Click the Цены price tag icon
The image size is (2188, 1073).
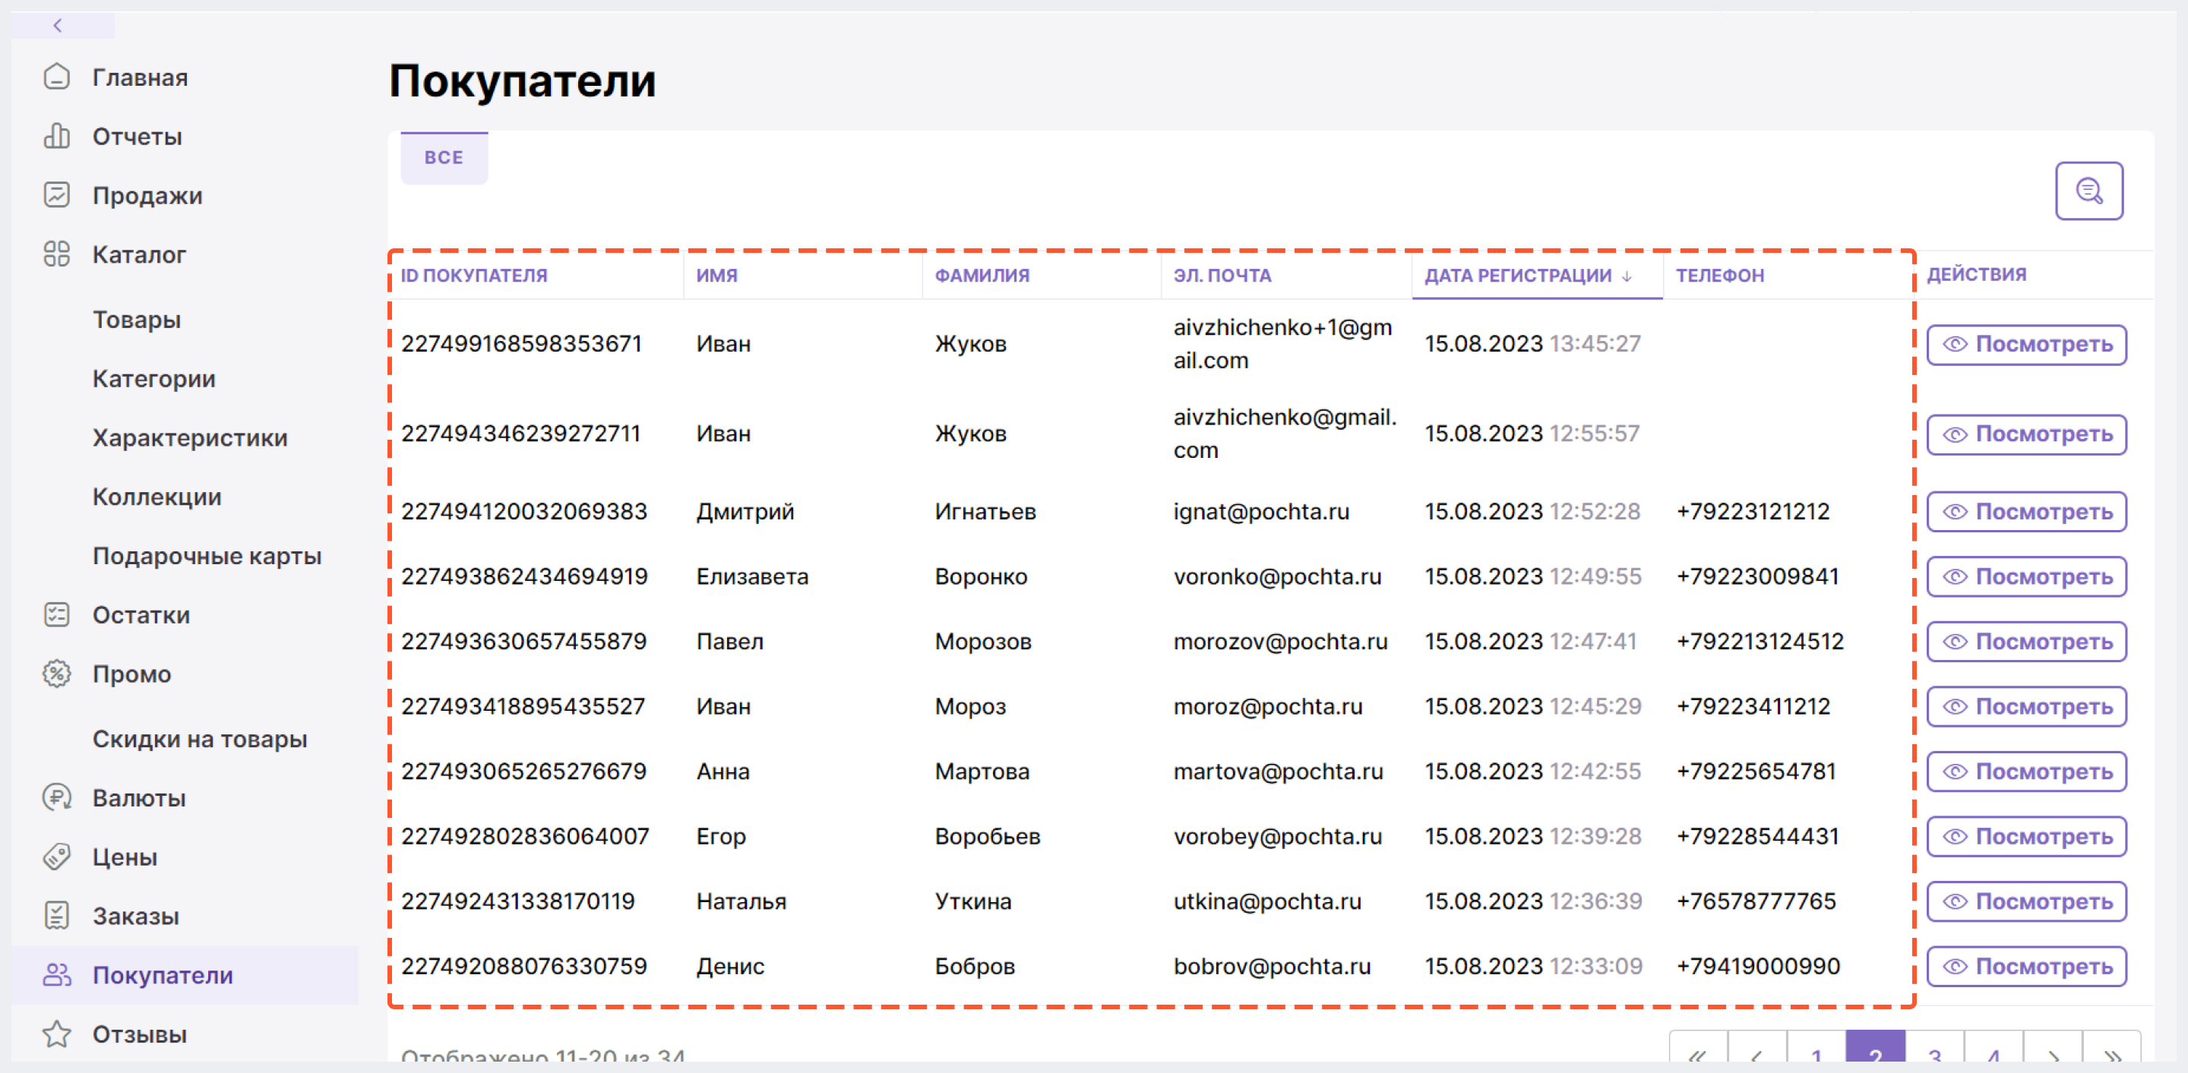click(x=56, y=857)
